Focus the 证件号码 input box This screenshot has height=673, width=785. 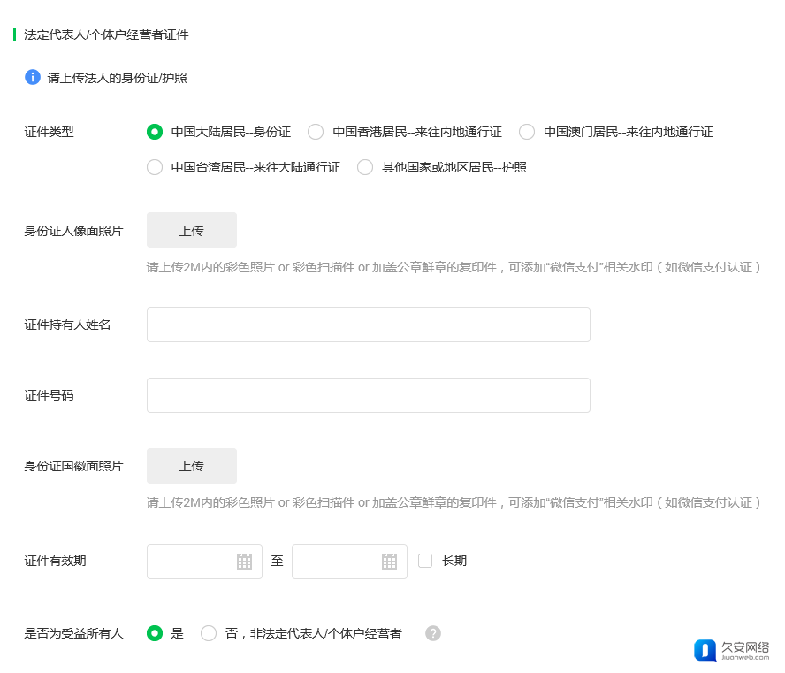coord(368,395)
